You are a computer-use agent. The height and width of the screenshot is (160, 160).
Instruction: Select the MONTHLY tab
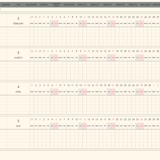44,5
